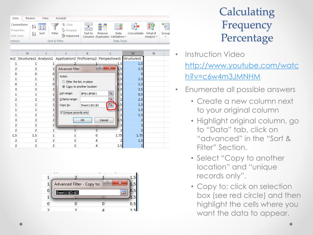Screen dimensions: 313x235
Task: Click the List range input field
Action: coord(94,93)
